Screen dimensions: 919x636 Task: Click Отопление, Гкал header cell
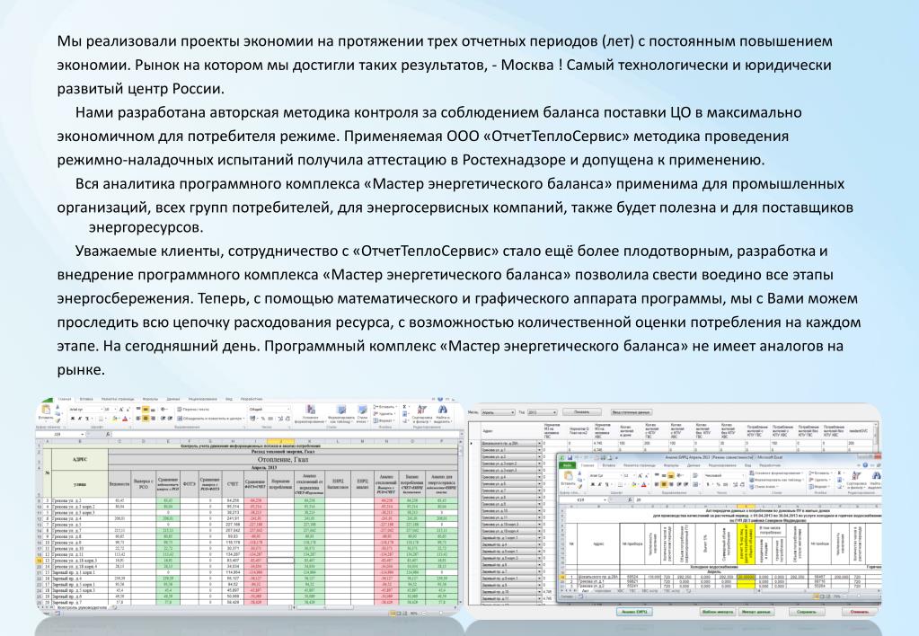click(x=283, y=460)
